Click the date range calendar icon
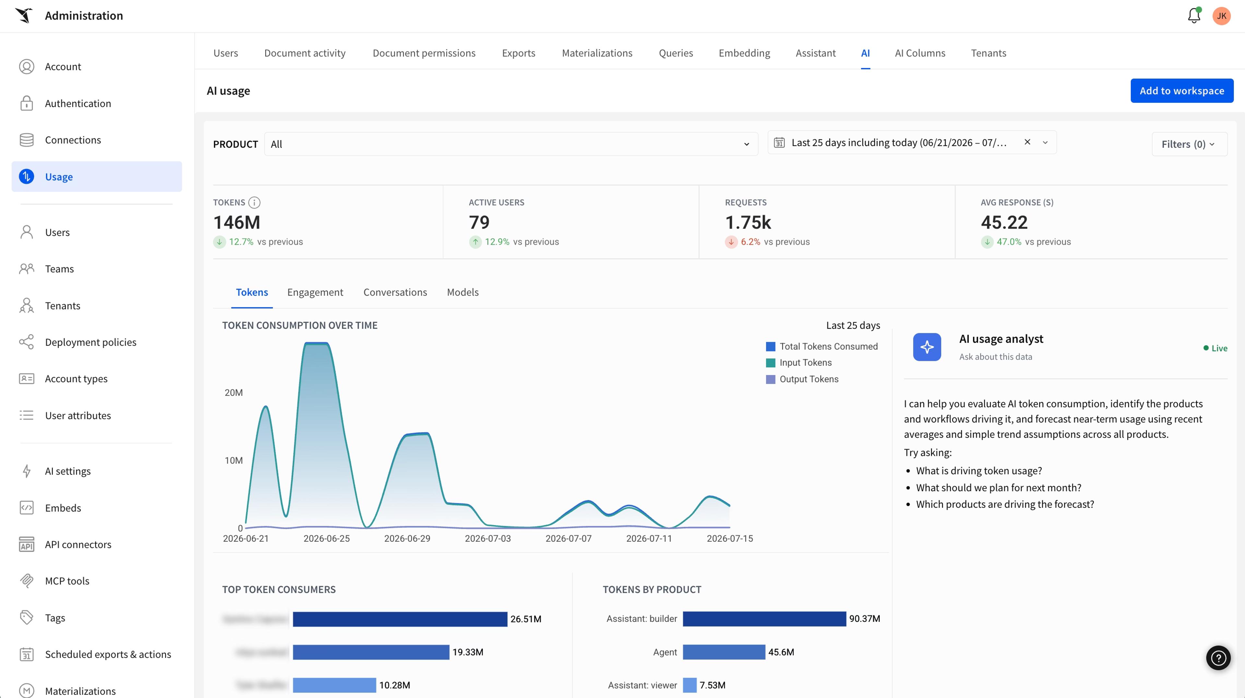The height and width of the screenshot is (698, 1245). tap(779, 143)
